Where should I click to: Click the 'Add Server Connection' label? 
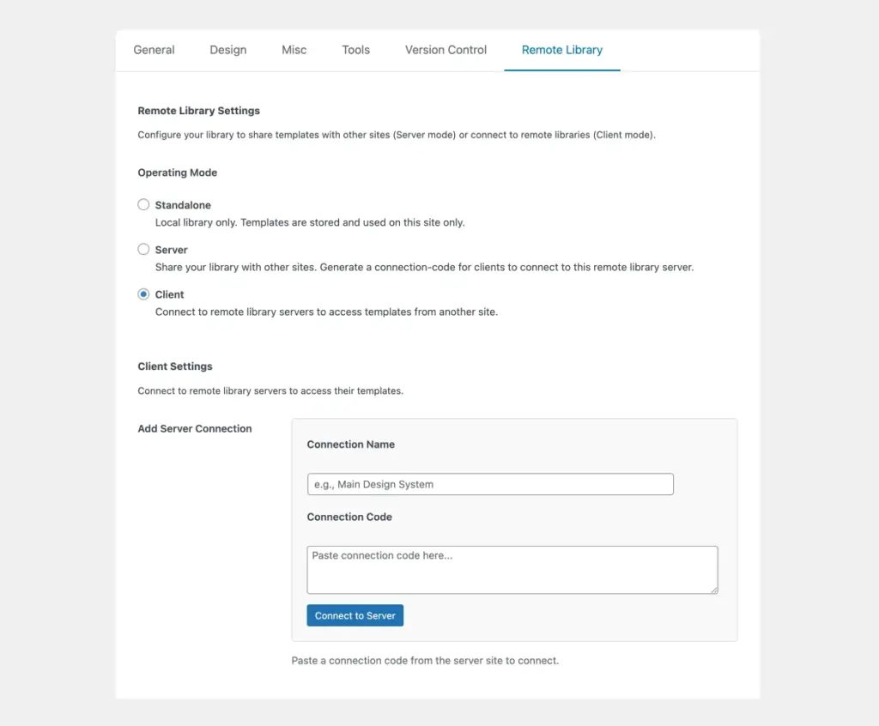195,428
